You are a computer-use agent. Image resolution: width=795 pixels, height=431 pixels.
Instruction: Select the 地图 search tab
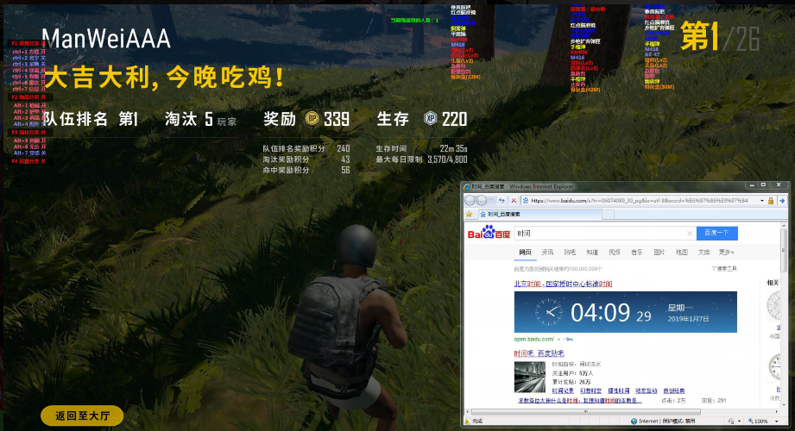pyautogui.click(x=681, y=252)
